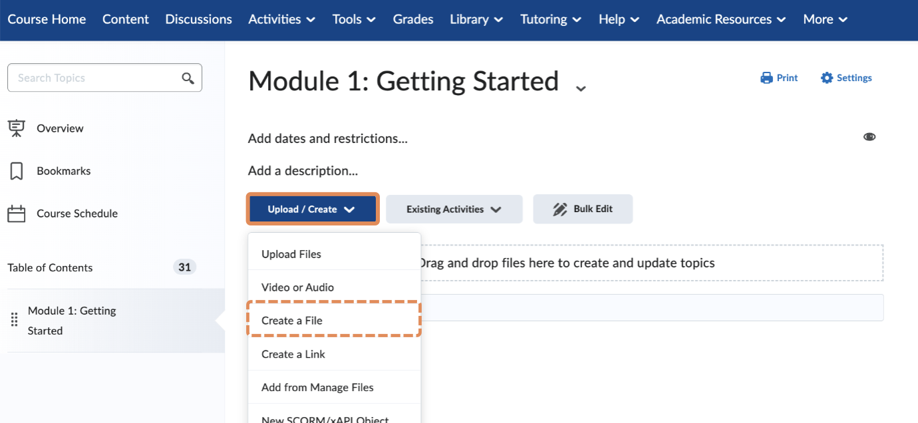Select the Overview projector icon
Image resolution: width=918 pixels, height=423 pixels.
(x=15, y=128)
